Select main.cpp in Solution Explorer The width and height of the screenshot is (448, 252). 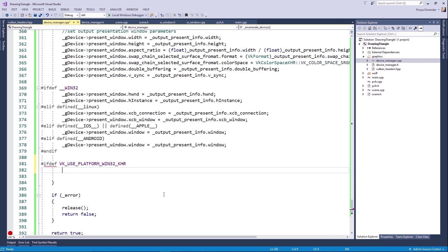(378, 77)
